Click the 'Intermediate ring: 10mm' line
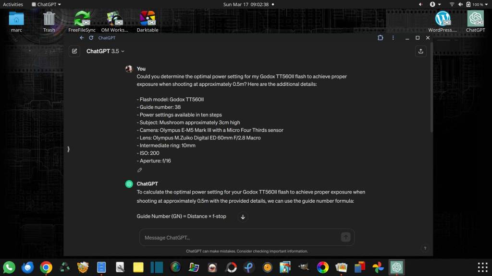The height and width of the screenshot is (276, 492). click(x=166, y=146)
